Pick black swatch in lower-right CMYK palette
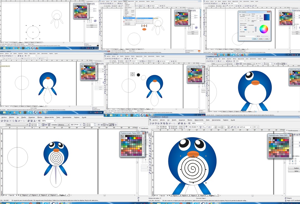This screenshot has width=300, height=204. (x=274, y=138)
